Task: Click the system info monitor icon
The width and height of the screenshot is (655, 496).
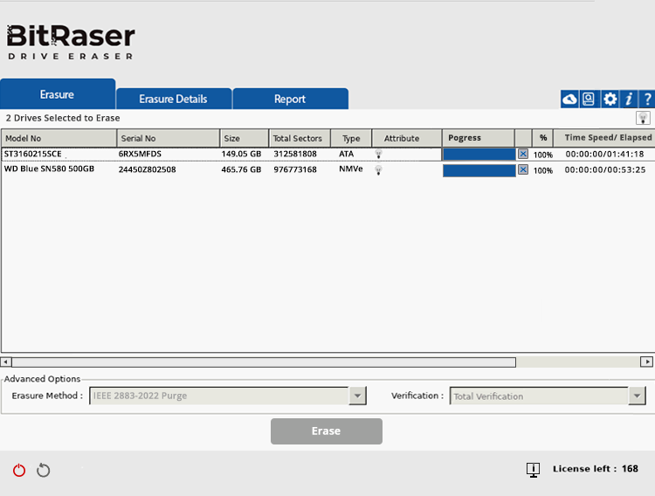Action: point(533,470)
